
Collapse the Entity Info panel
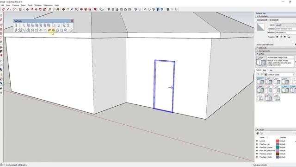[257, 16]
